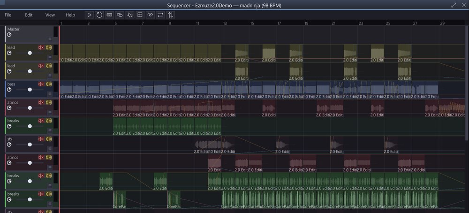Viewport: 469px width, 213px height.
Task: Click the eye visibility icon in toolbar
Action: tap(150, 15)
